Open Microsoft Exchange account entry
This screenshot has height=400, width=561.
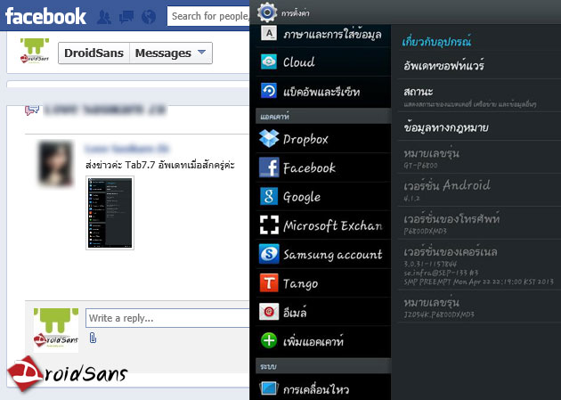click(323, 225)
